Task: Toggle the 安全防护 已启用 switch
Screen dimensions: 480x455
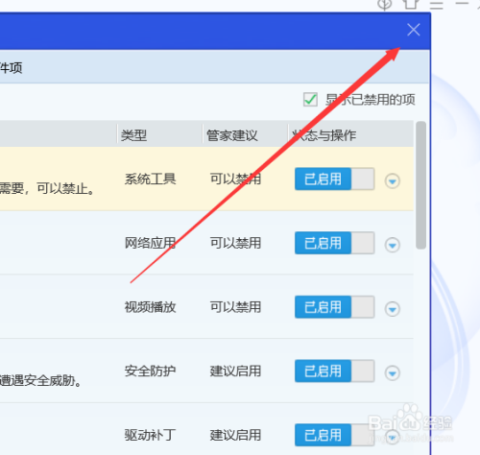Action: [x=334, y=371]
